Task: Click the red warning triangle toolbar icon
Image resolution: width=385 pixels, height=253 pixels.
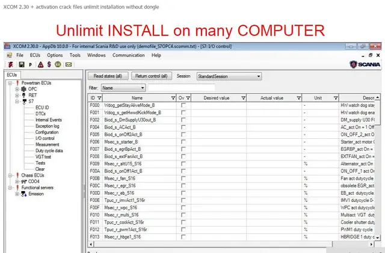Action: point(40,64)
